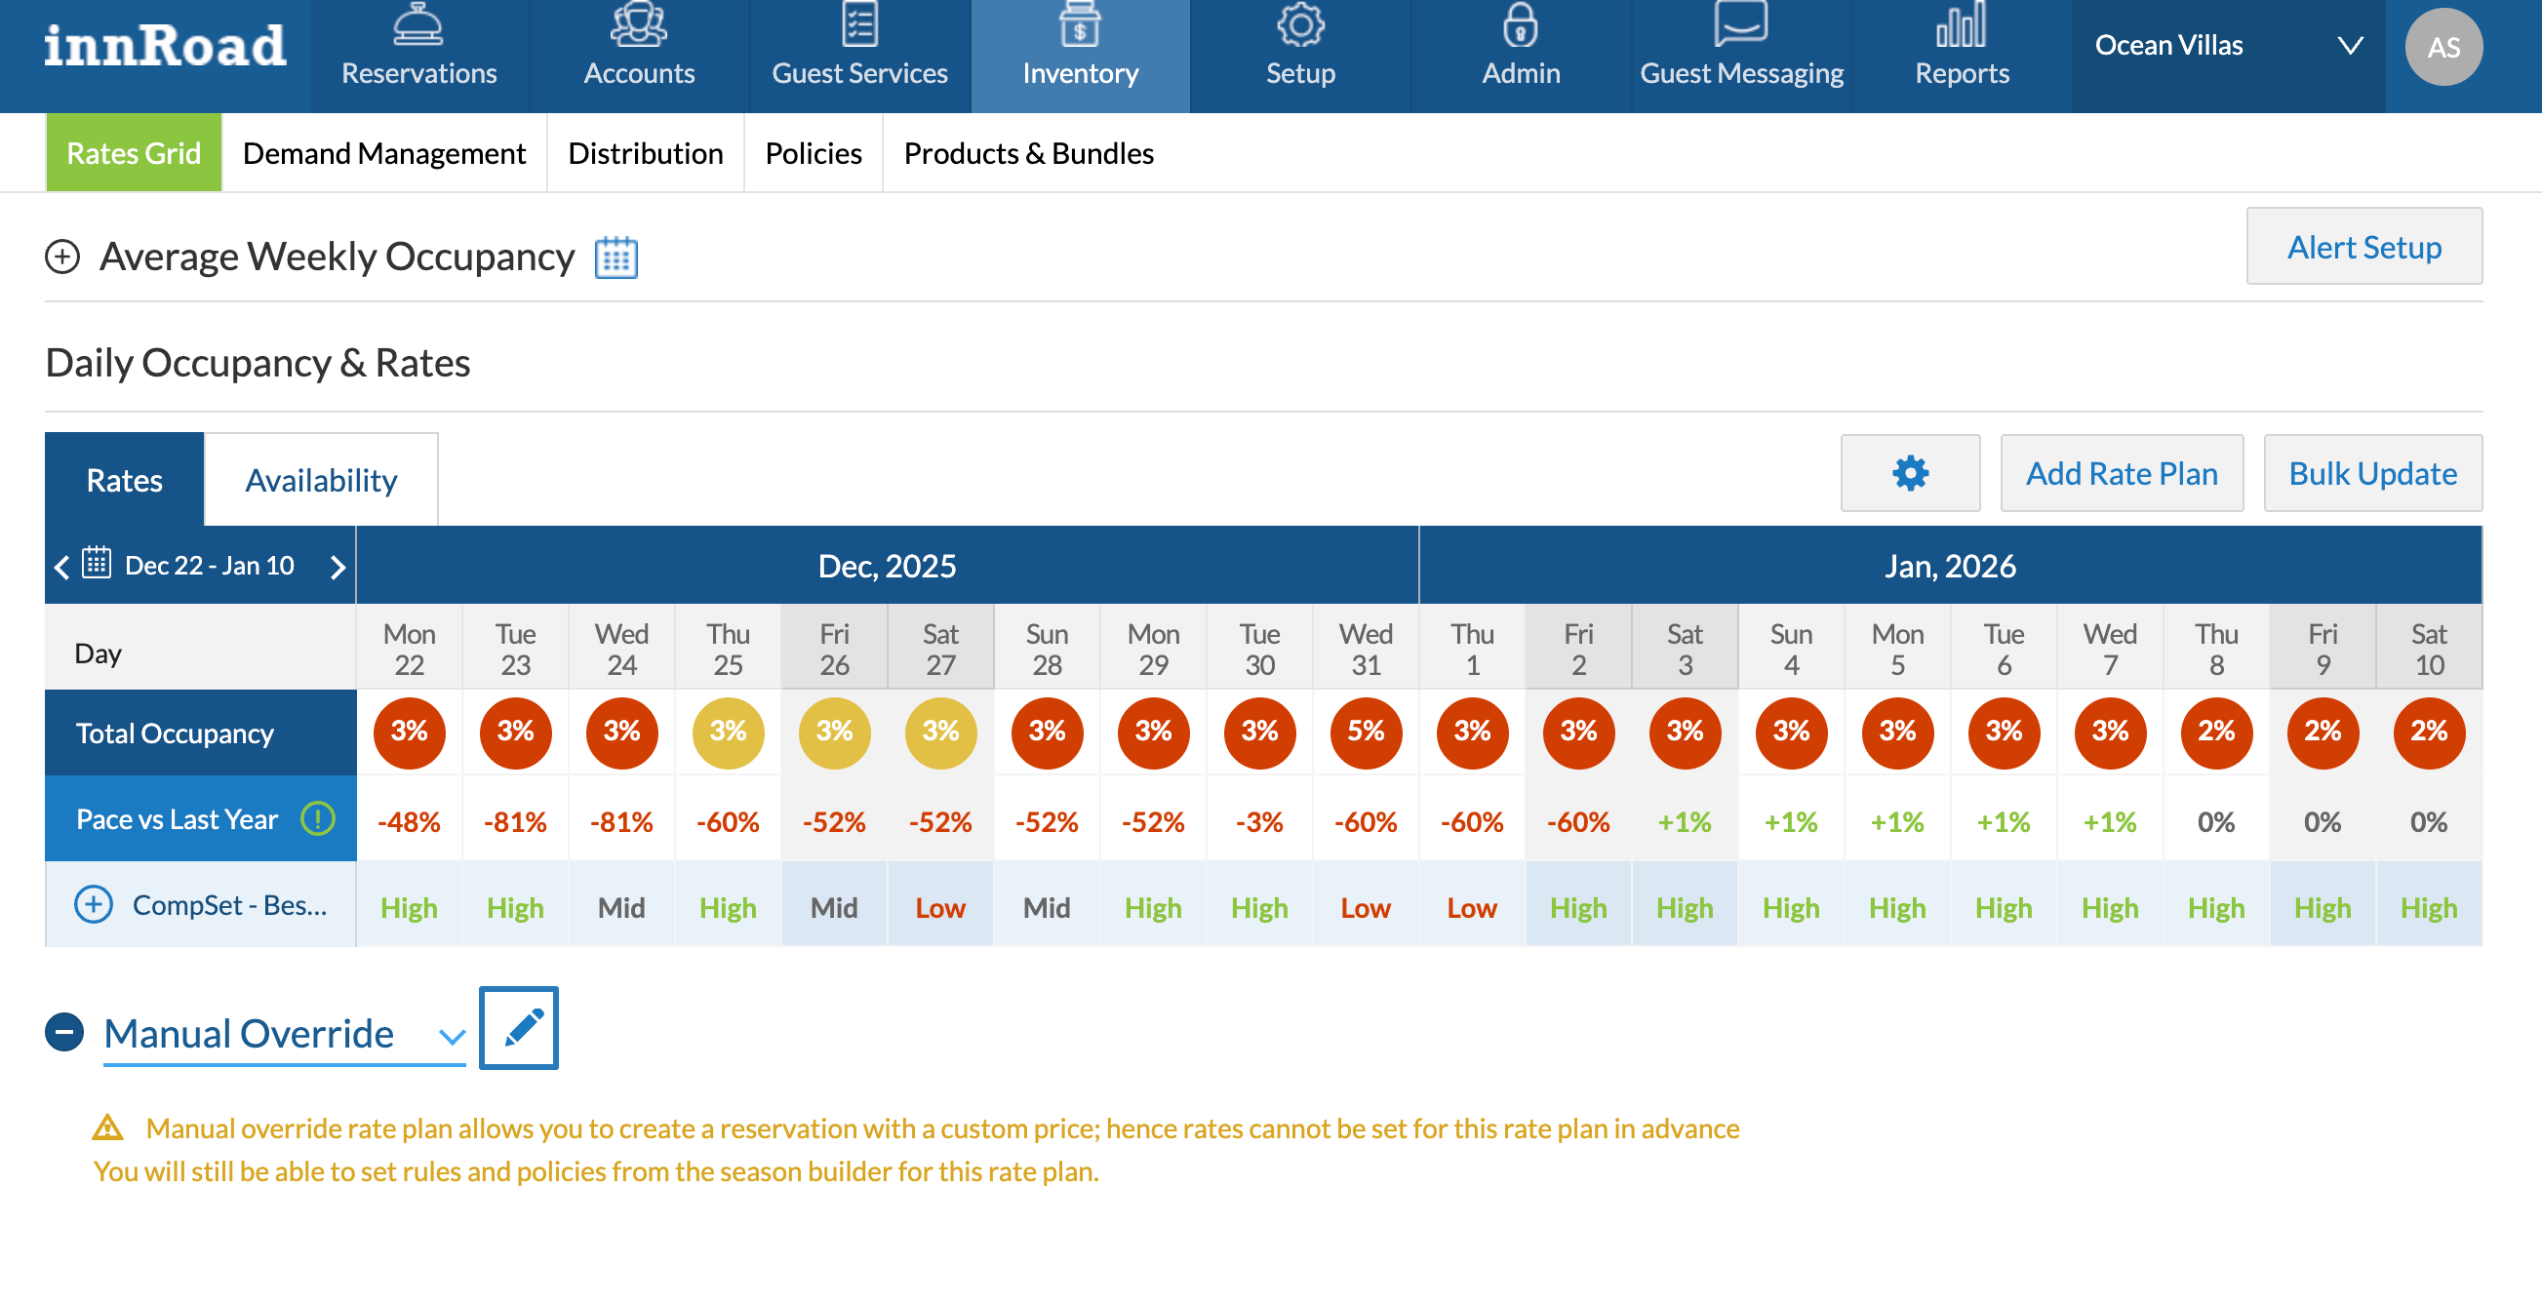Switch to the Availability tab
Screen dimensions: 2542x1307
coord(321,481)
